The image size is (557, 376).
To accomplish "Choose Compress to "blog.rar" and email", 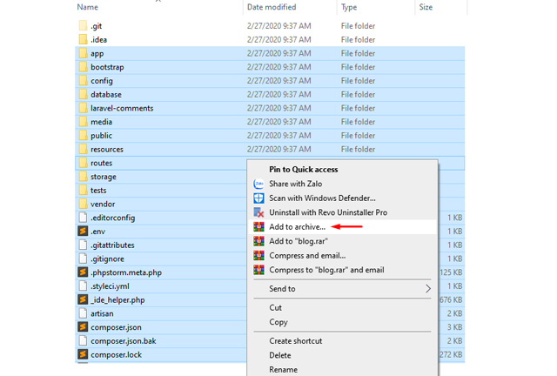I will (x=327, y=270).
